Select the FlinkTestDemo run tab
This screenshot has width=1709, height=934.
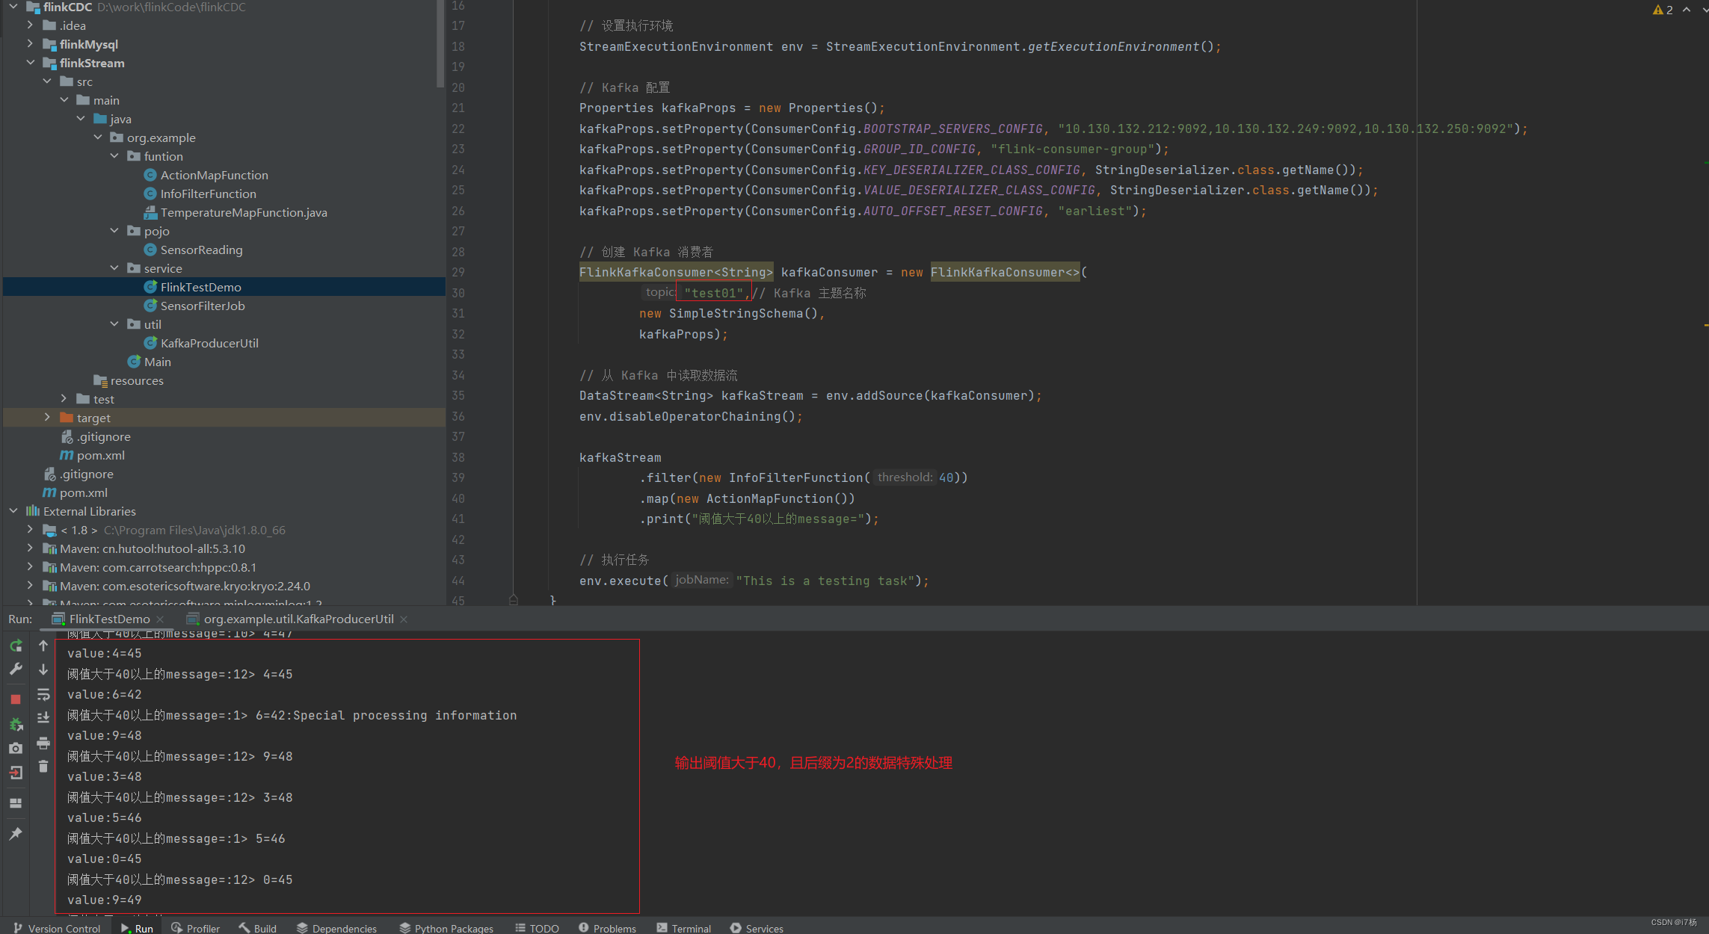click(x=108, y=619)
